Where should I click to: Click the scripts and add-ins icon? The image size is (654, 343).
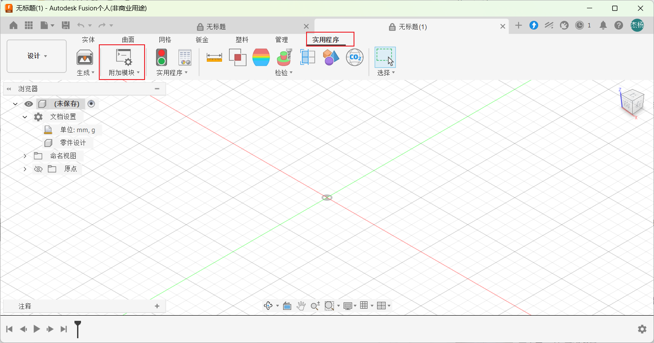point(124,57)
